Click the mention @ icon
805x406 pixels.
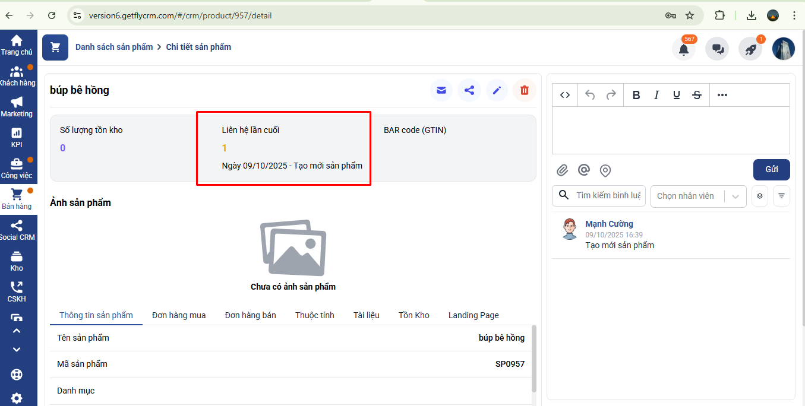click(x=583, y=170)
